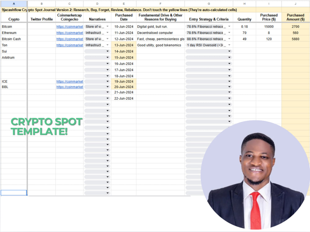Click the Crypto header cell
The height and width of the screenshot is (232, 310).
click(x=14, y=17)
